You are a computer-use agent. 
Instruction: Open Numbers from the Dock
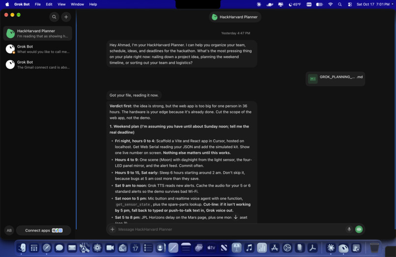coord(262,248)
